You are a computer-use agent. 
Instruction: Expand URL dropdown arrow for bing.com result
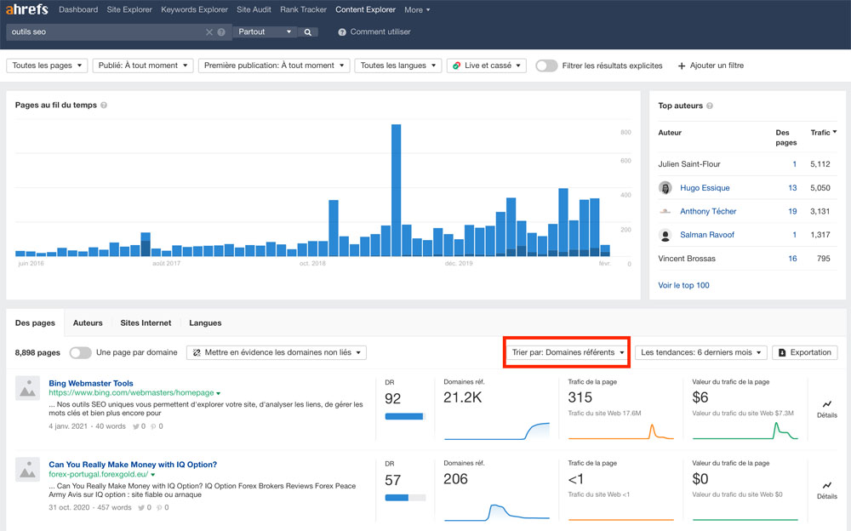pyautogui.click(x=218, y=393)
